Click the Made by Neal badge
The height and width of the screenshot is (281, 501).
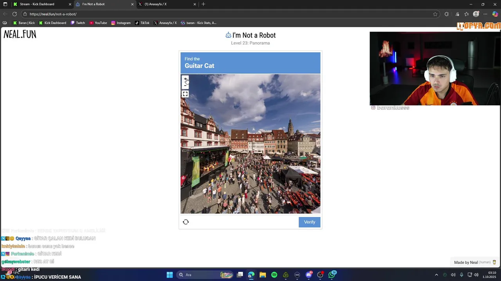click(x=475, y=262)
